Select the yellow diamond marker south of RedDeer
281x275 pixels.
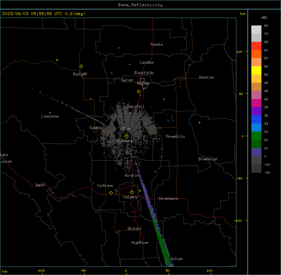coord(139,92)
